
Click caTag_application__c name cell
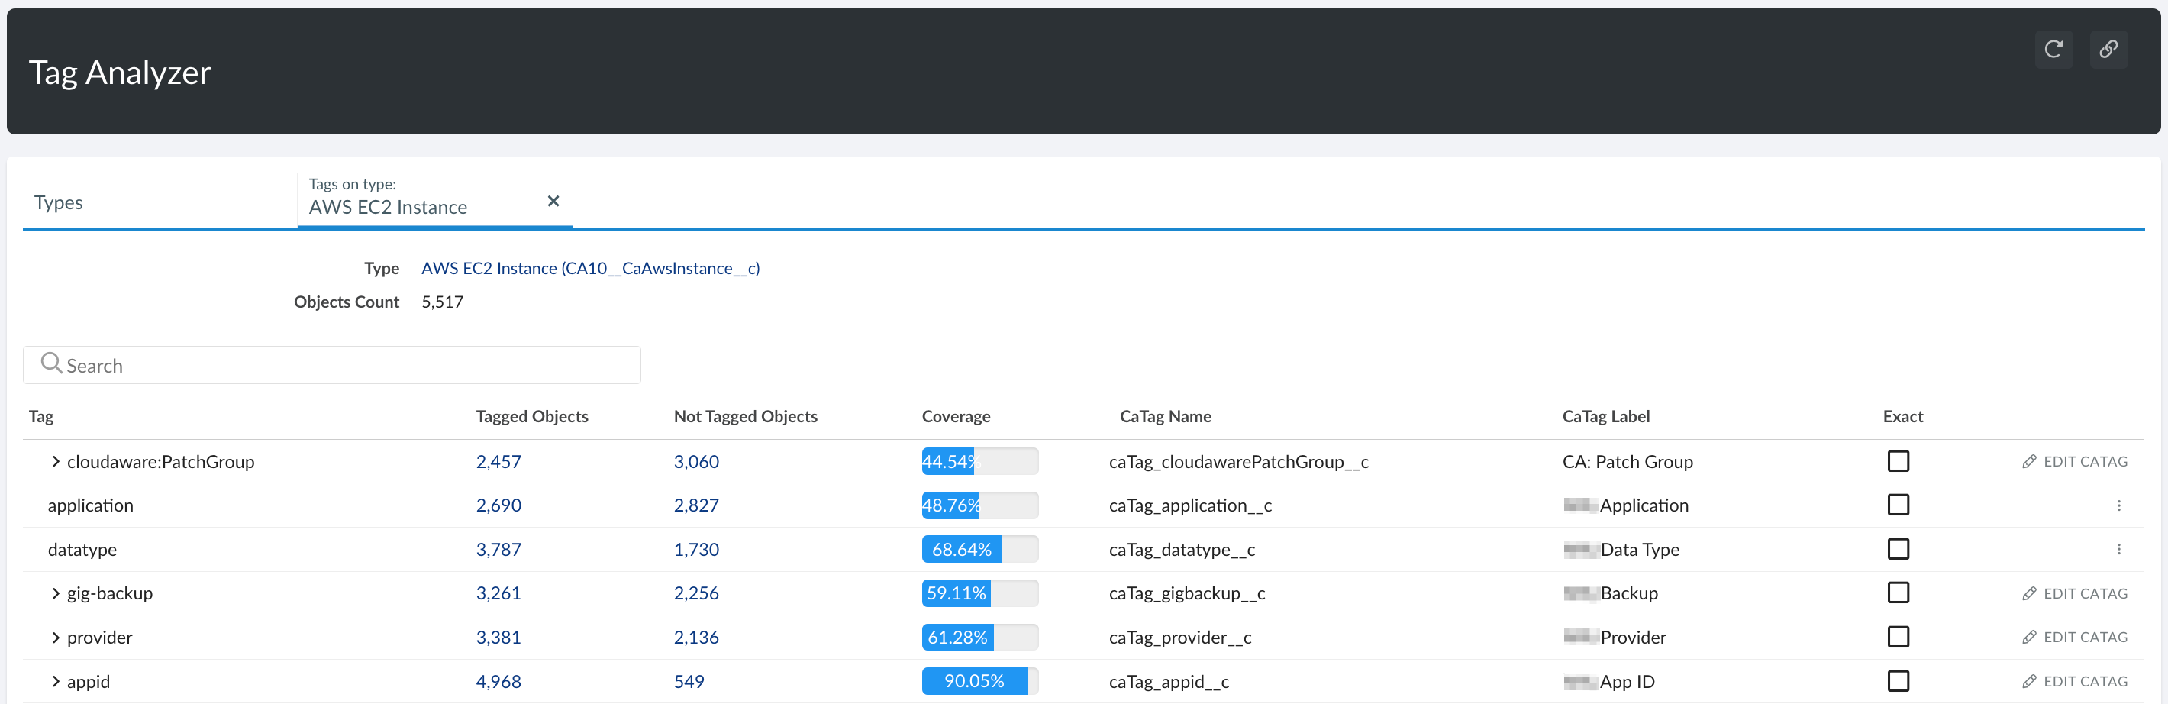1190,505
